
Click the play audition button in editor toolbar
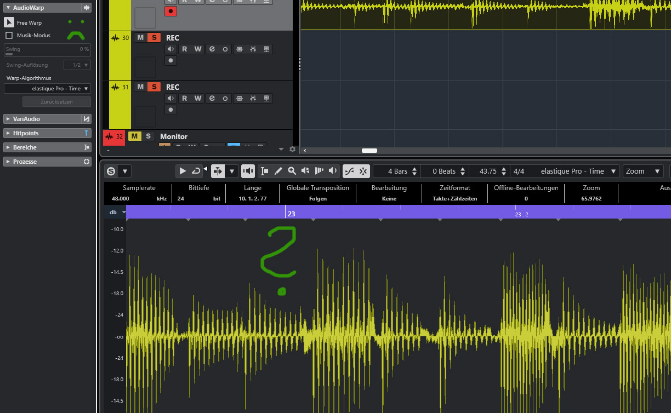183,171
